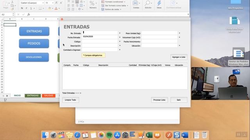Click the No. Entrada input field
250x140 pixels.
point(100,33)
